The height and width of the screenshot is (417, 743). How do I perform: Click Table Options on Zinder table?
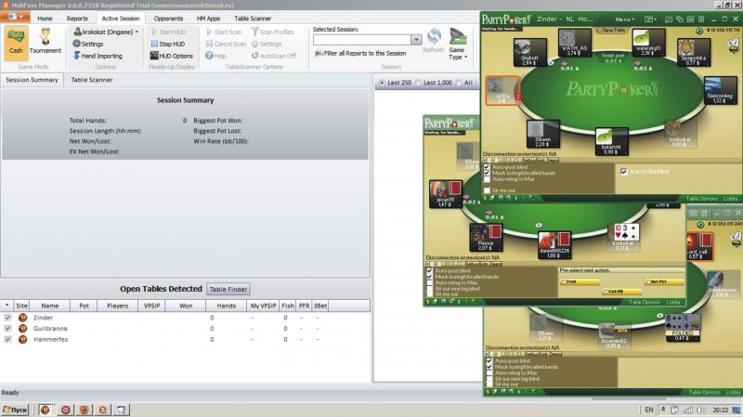(x=702, y=199)
